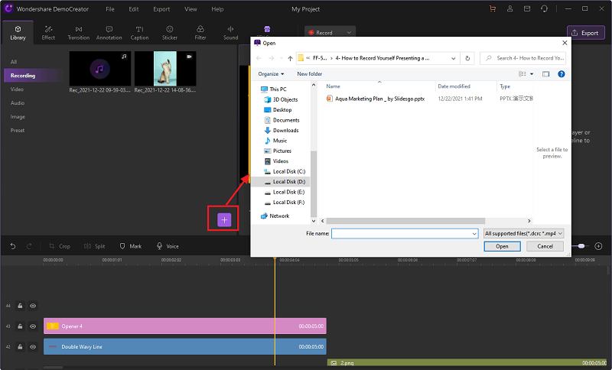The image size is (612, 370).
Task: Hide track 43 with eye icon
Action: pyautogui.click(x=33, y=326)
